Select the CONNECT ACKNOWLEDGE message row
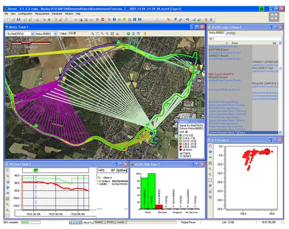The width and height of the screenshot is (289, 229). 265,62
